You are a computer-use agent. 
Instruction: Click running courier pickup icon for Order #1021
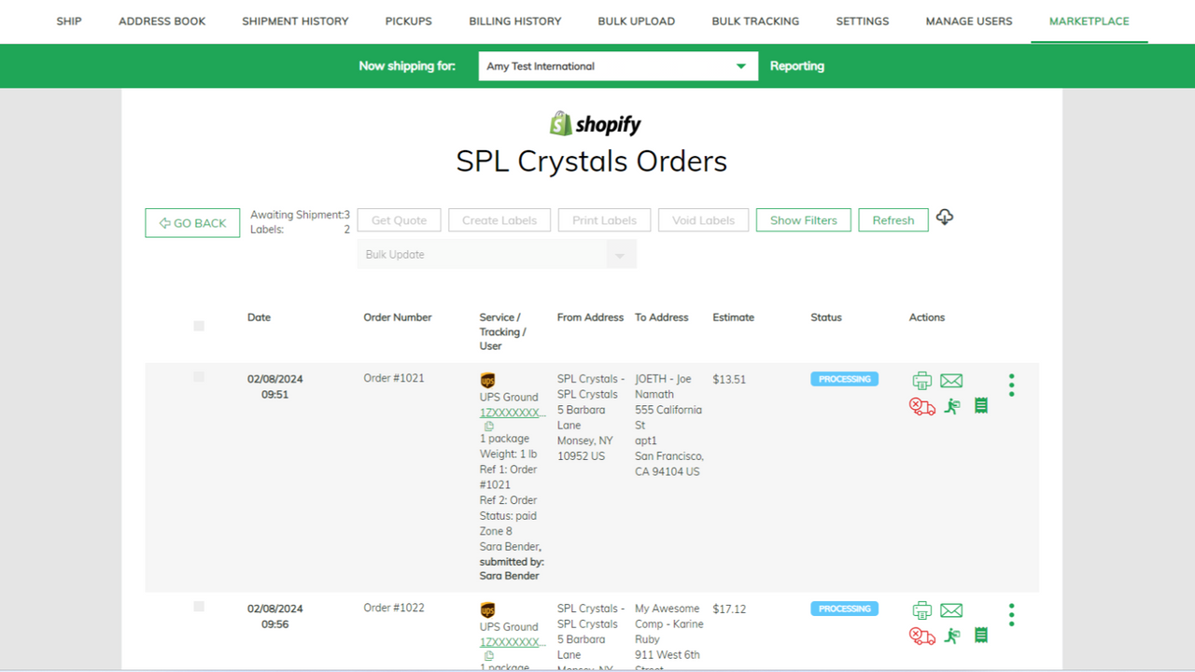tap(951, 406)
